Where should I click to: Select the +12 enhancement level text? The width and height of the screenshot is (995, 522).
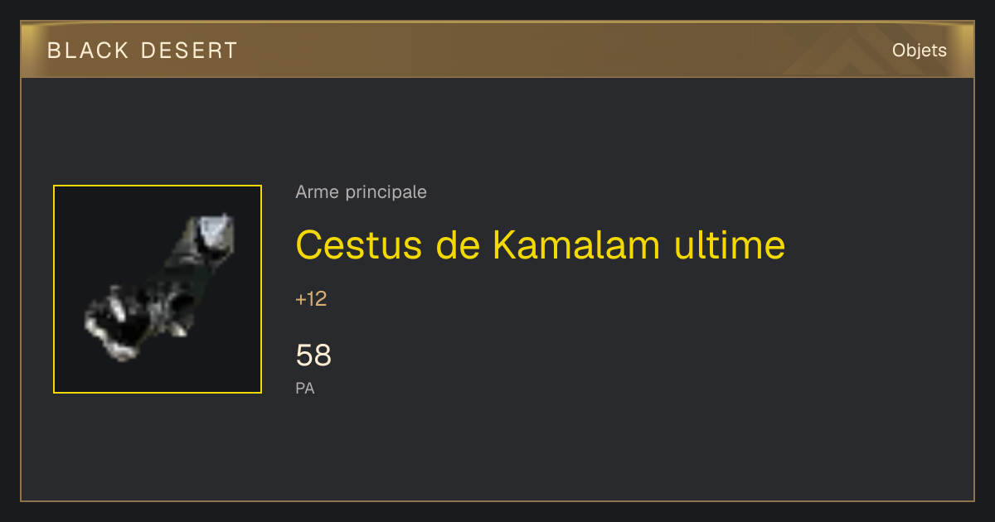(311, 299)
